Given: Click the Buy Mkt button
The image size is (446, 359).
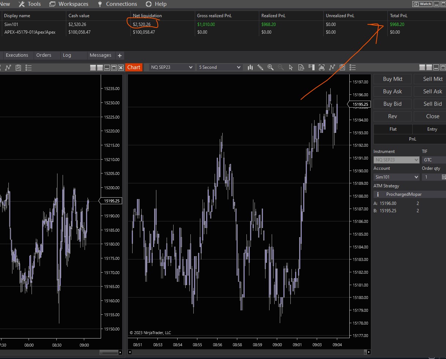Looking at the screenshot, I should 392,79.
